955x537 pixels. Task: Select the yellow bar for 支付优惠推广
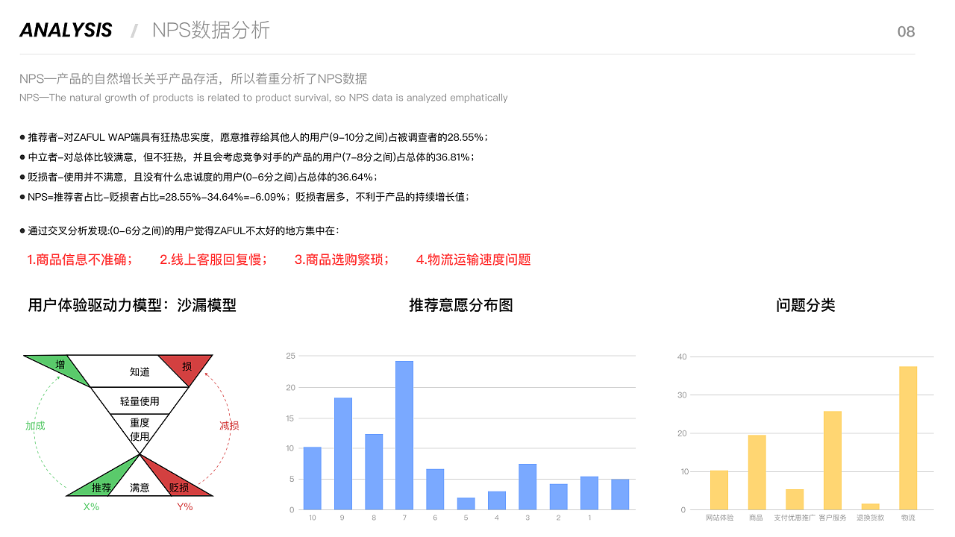tap(795, 500)
